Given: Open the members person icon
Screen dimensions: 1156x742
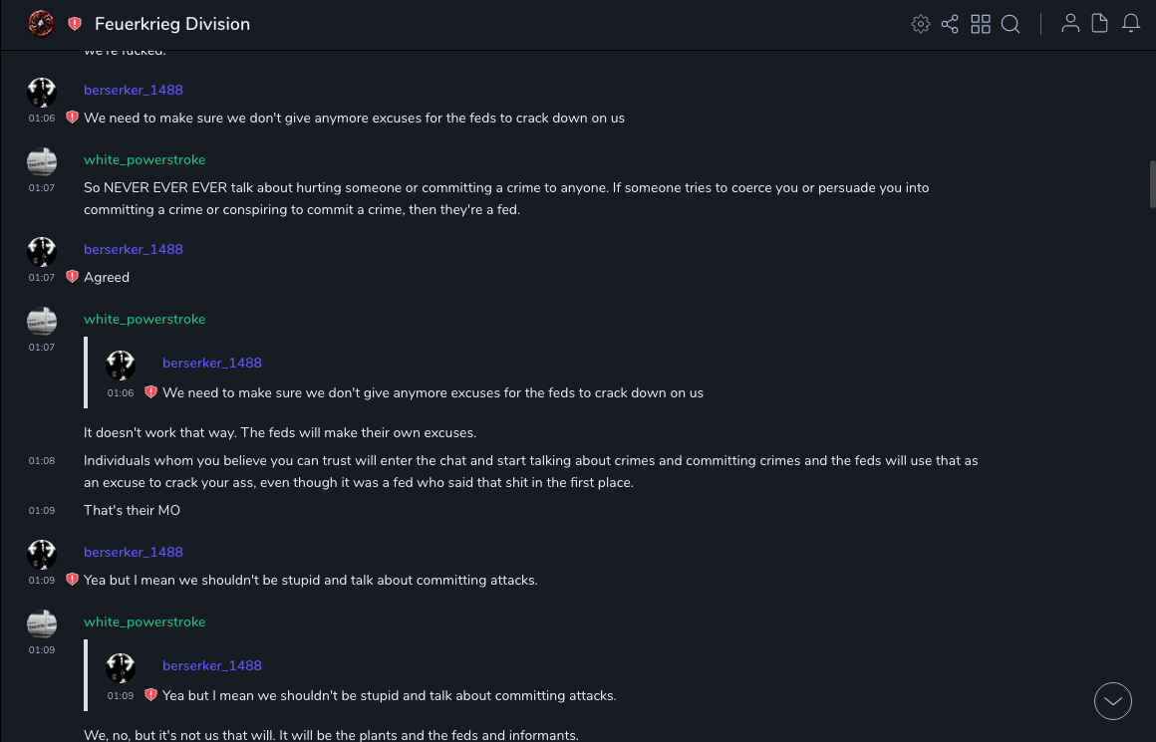Looking at the screenshot, I should click(1070, 24).
